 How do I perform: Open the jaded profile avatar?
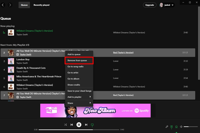click(161, 5)
